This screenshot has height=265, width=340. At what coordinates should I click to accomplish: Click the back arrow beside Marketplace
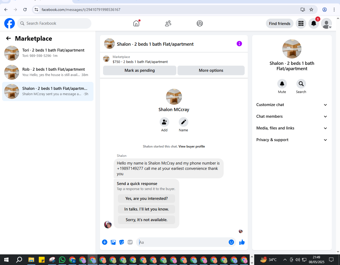coord(8,39)
